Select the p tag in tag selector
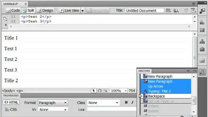The image size is (208, 117). (x=19, y=91)
